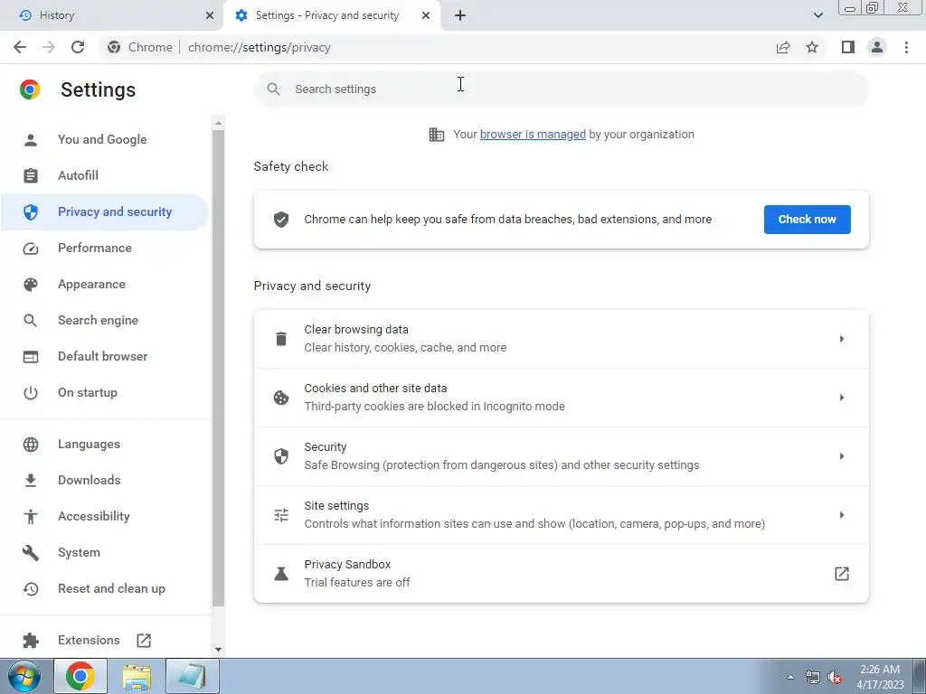The image size is (926, 694).
Task: Expand Clear browsing data arrow
Action: 842,339
